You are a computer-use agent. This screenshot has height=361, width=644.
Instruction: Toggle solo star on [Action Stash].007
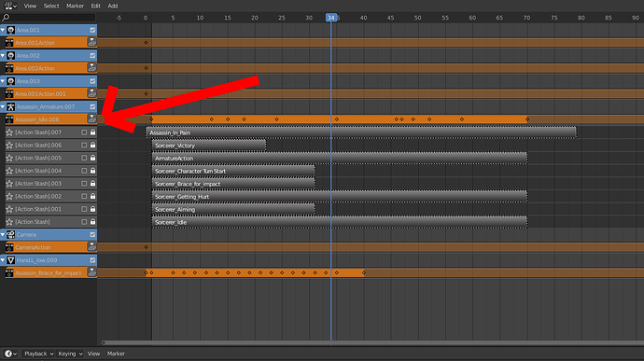[x=9, y=132]
